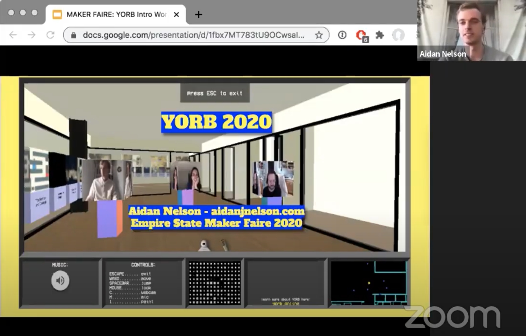The width and height of the screenshot is (526, 336).
Task: Open the Extensions puzzle-piece menu
Action: coord(380,35)
